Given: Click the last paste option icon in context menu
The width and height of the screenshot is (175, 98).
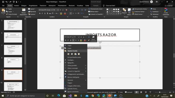Looking at the screenshot, I should (x=79, y=54).
